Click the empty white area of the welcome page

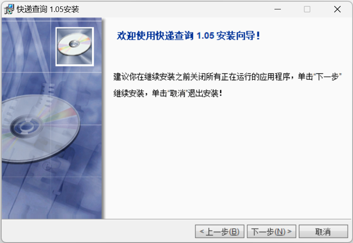point(228,158)
